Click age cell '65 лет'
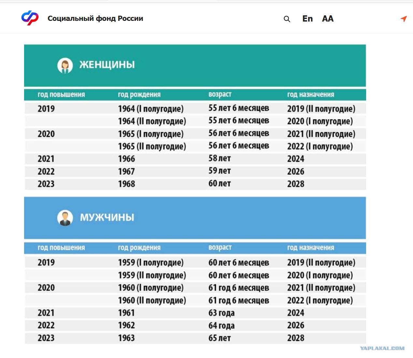Viewport: 413px width, 358px height. coord(220,338)
